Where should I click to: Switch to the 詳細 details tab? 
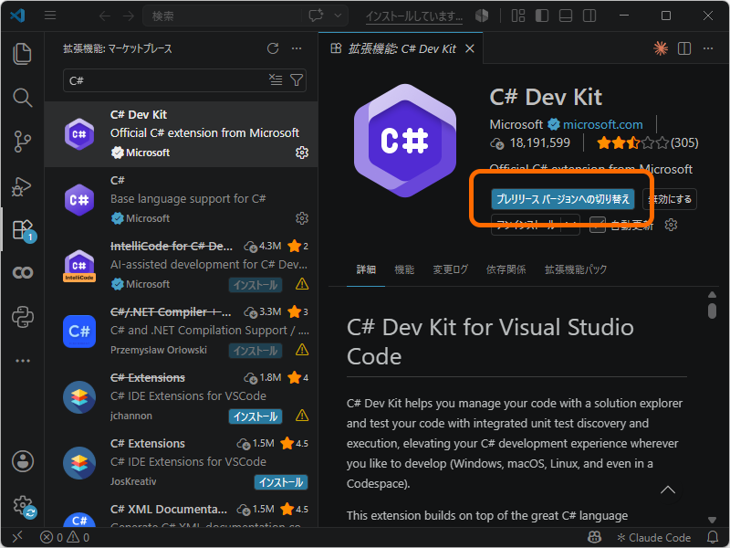click(366, 269)
